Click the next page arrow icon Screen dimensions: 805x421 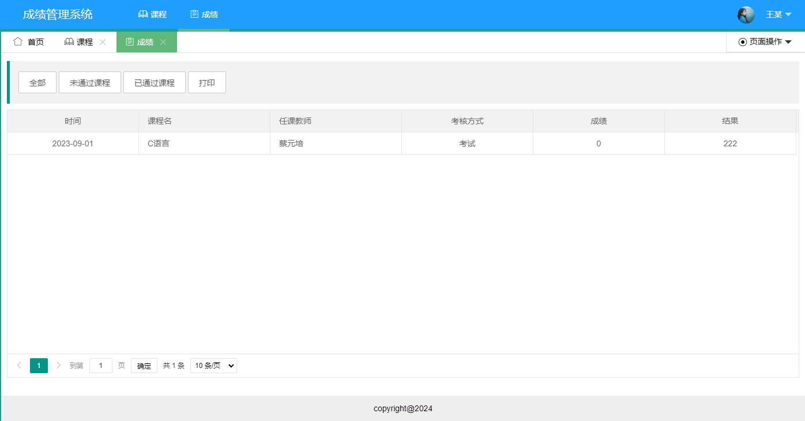(x=58, y=365)
